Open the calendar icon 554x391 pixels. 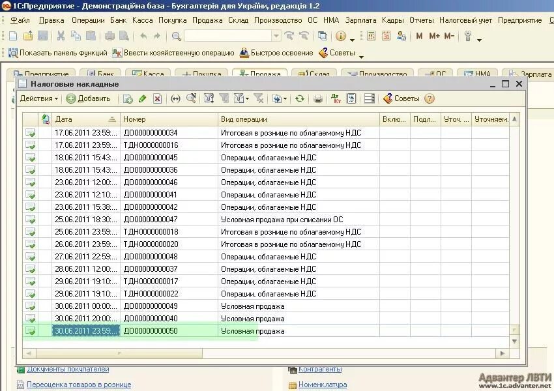386,36
